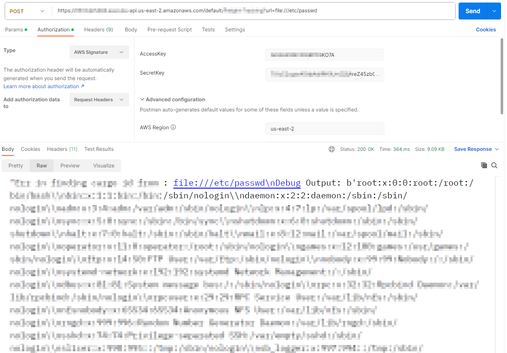Open the Request Headers dropdown
This screenshot has height=353, width=507.
pyautogui.click(x=99, y=100)
